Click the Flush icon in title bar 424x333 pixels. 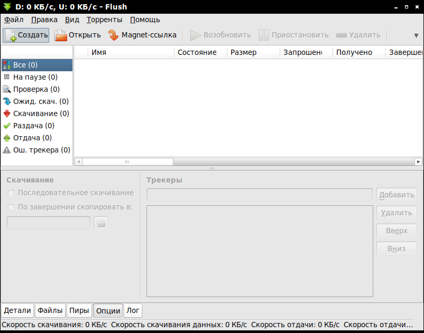coord(7,7)
